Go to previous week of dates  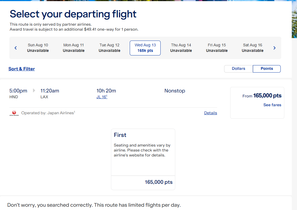click(x=16, y=48)
